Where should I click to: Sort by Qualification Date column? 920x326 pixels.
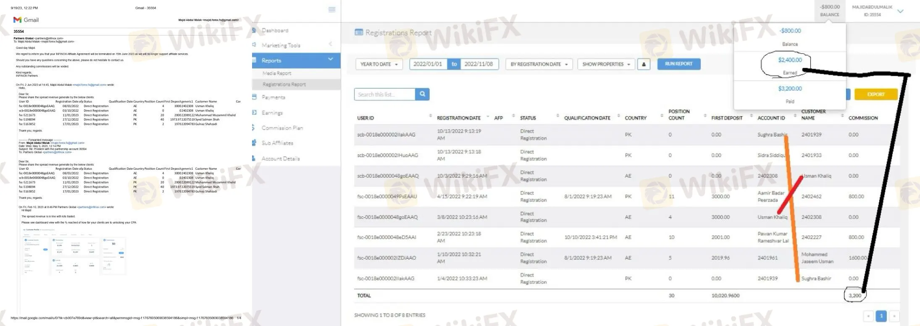[x=587, y=118]
